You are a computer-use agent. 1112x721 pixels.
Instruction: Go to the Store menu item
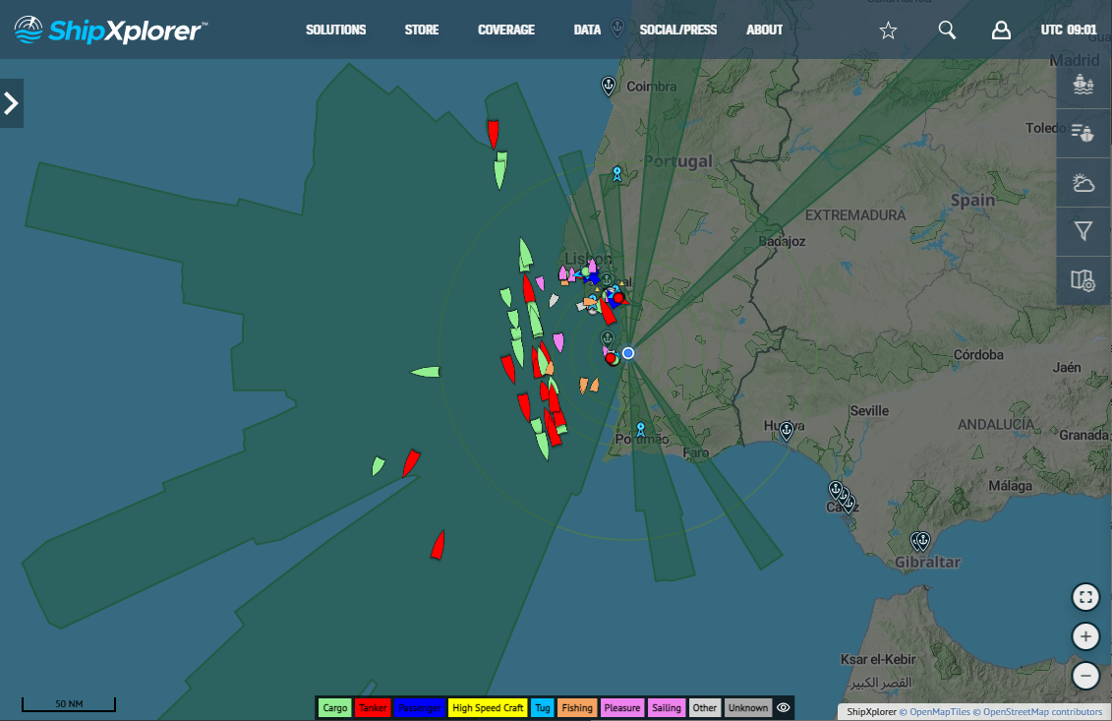tap(422, 30)
